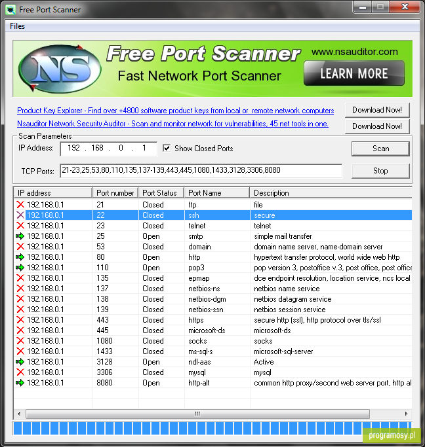Click the horizontal scrollbar left arrow
The height and width of the screenshot is (447, 425).
19,414
